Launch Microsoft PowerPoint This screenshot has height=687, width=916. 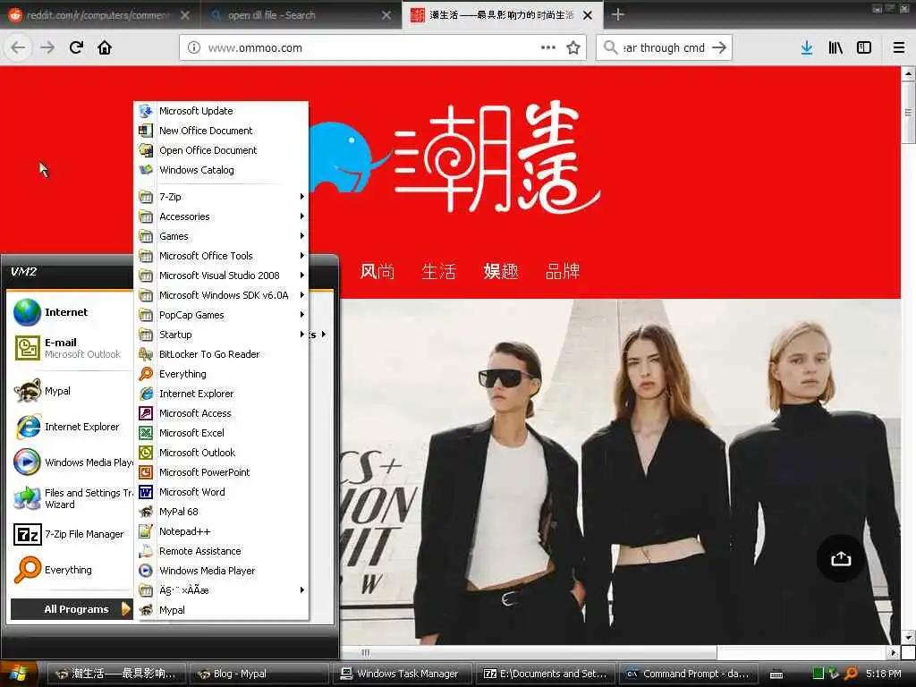click(x=221, y=472)
